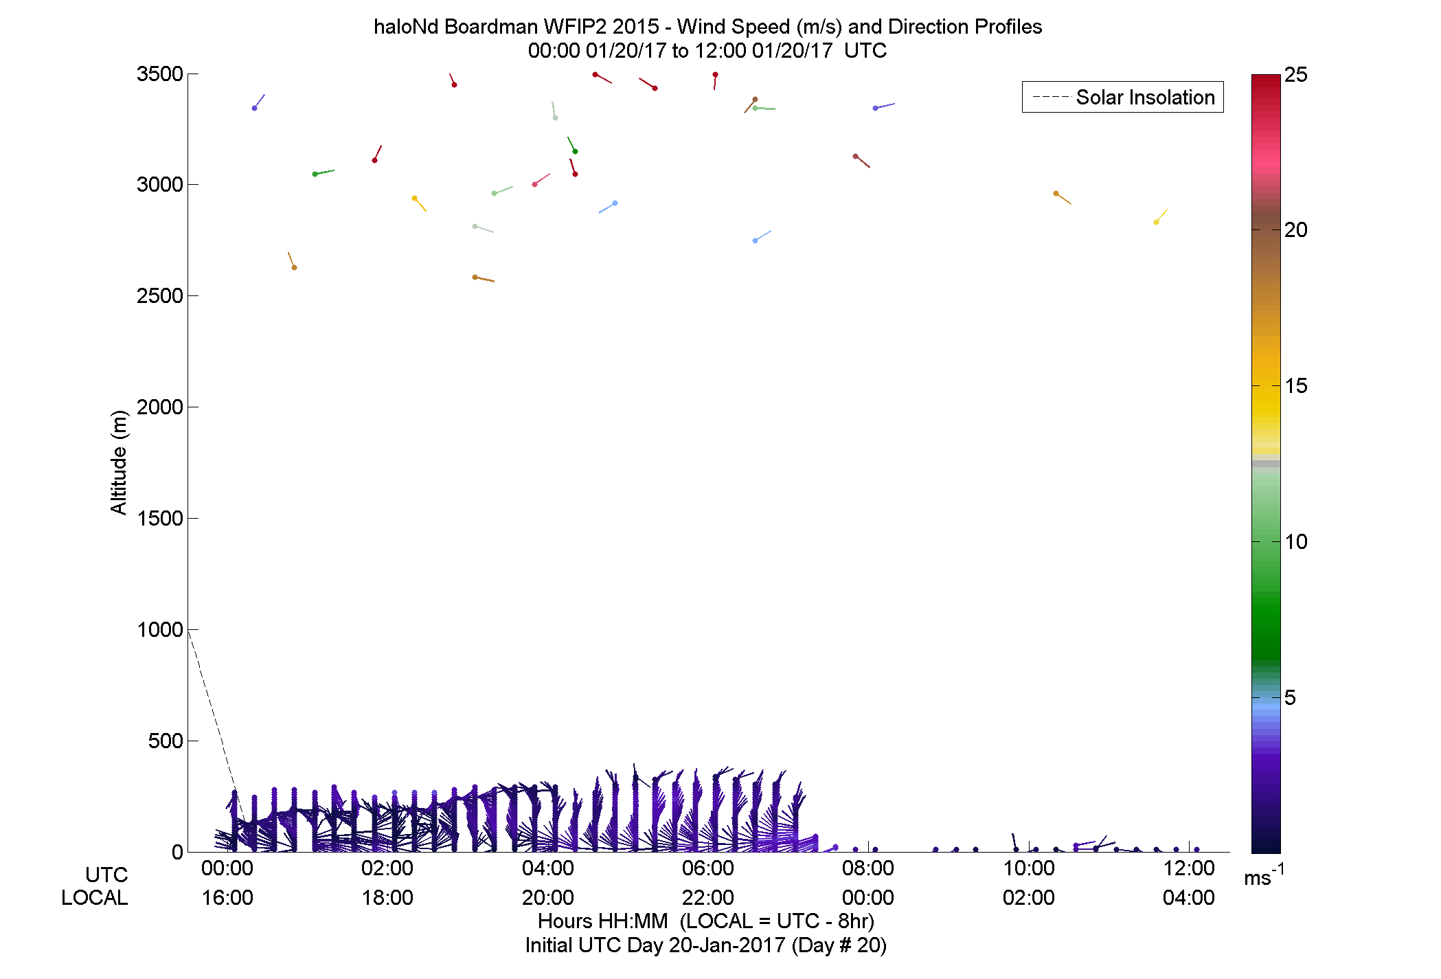
Task: Click the 1500 altitude tick label
Action: (160, 518)
